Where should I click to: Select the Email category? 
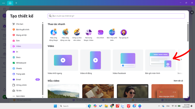(x=26, y=80)
